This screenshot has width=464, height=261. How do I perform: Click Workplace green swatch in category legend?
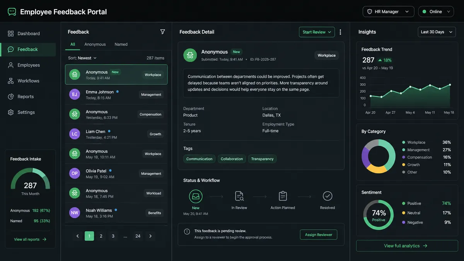[x=404, y=142]
